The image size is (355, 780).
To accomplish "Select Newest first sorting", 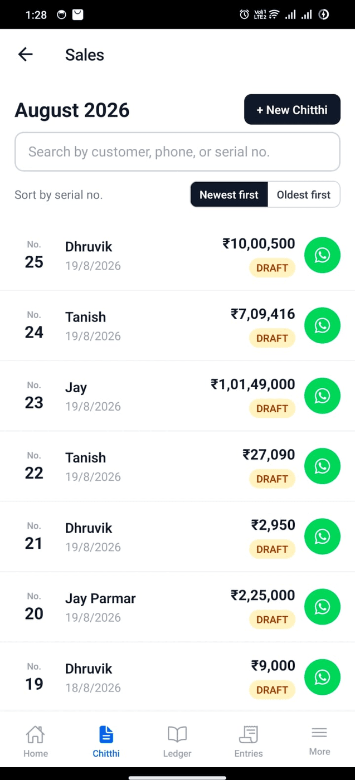I will tap(229, 194).
